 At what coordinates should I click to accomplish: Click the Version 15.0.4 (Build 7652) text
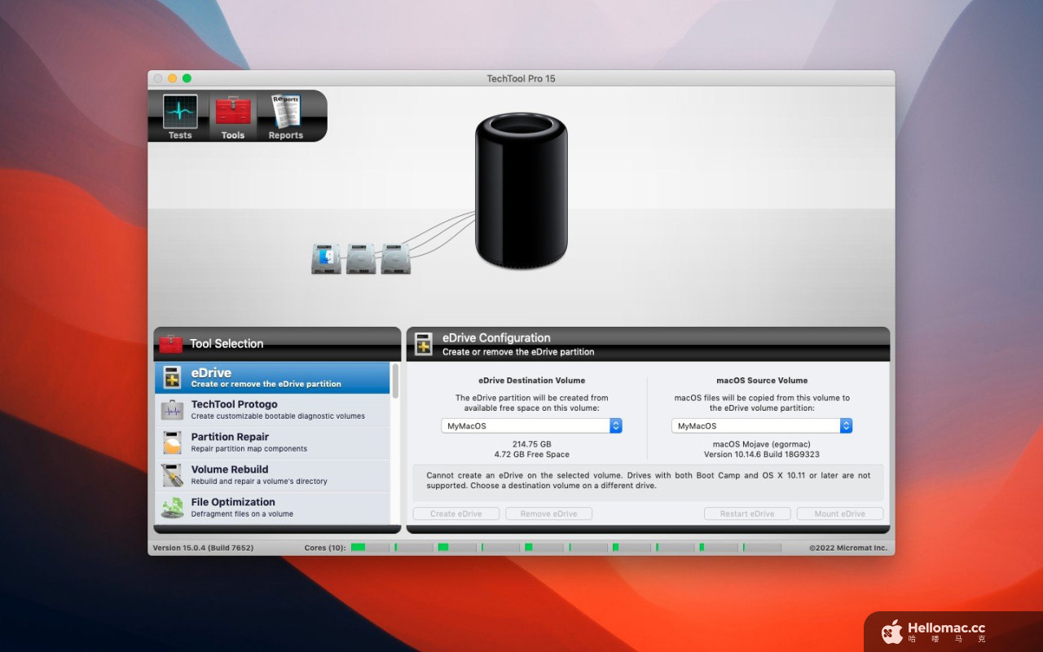tap(203, 548)
